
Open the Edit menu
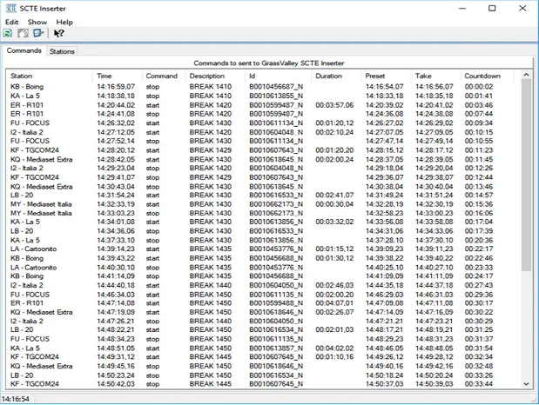pos(11,21)
